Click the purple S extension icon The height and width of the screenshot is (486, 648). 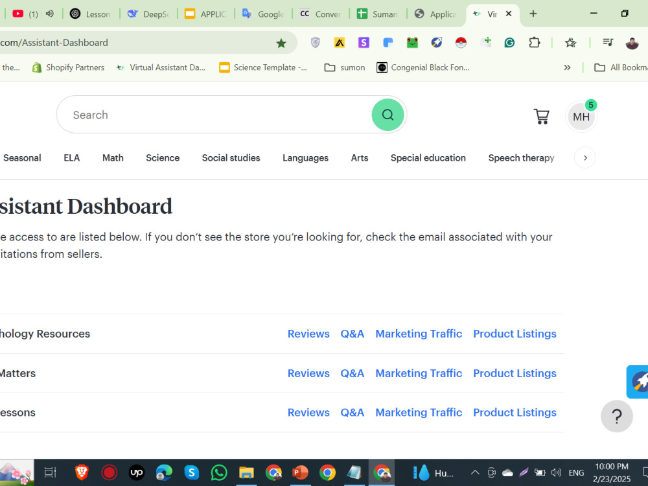click(x=364, y=43)
